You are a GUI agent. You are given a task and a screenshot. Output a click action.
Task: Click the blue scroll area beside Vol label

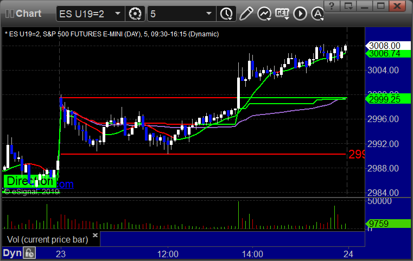(x=232, y=239)
